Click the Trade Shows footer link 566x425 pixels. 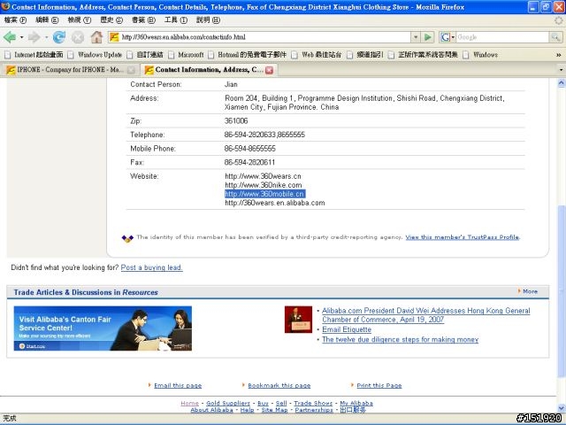[313, 404]
